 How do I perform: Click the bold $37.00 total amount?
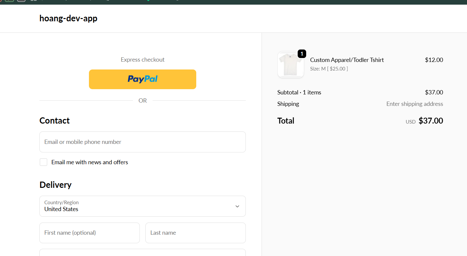coord(431,121)
